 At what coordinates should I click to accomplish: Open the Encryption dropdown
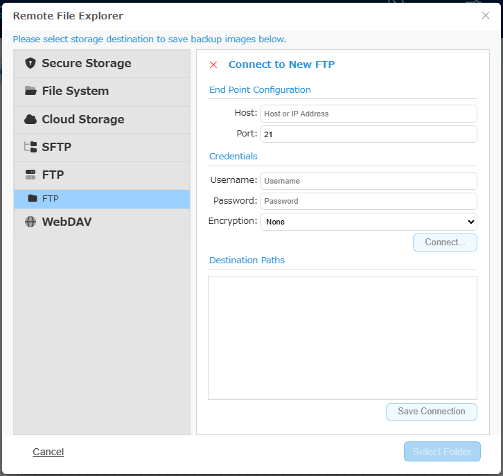[369, 222]
